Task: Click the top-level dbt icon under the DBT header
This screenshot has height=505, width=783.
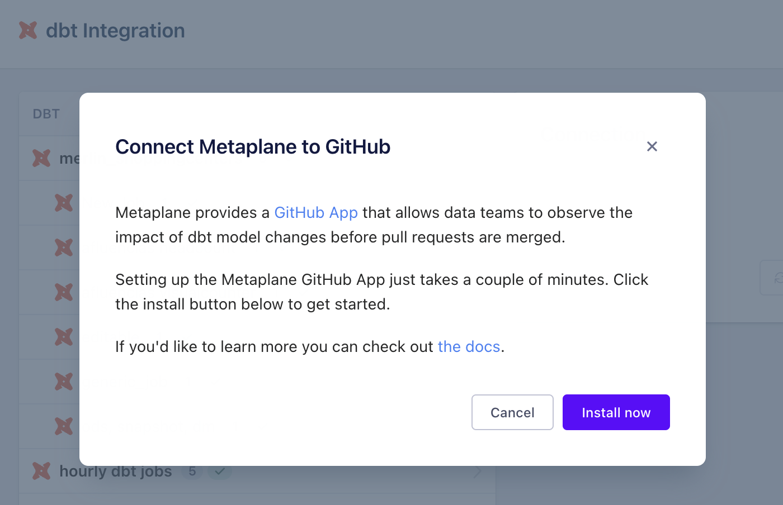Action: (x=41, y=158)
